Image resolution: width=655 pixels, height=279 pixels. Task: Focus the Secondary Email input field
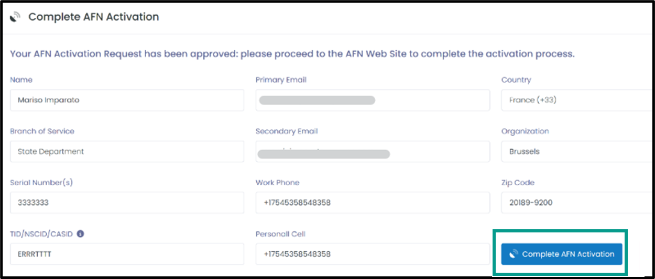(373, 151)
